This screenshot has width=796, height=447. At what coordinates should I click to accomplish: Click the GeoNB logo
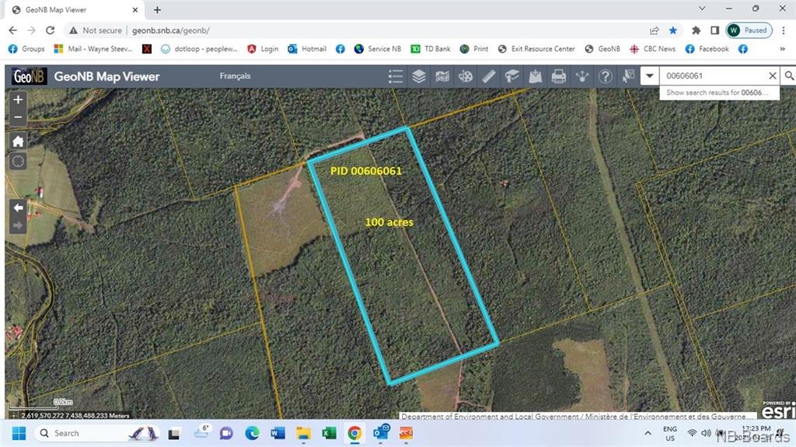[30, 76]
